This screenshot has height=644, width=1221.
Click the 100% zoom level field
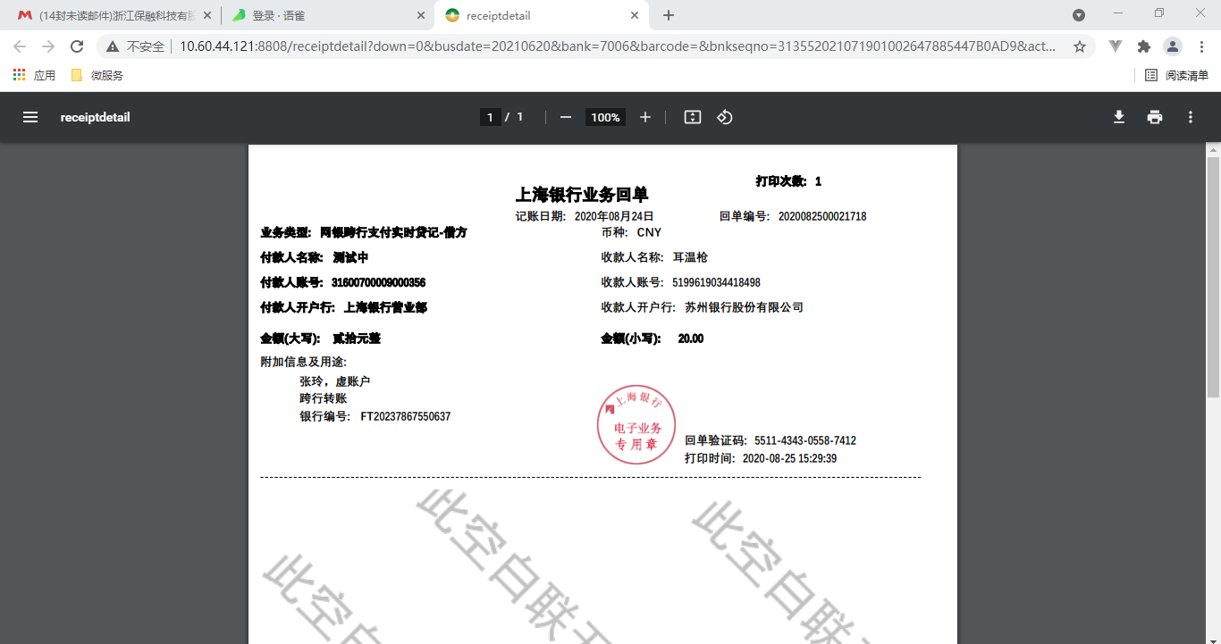click(605, 117)
